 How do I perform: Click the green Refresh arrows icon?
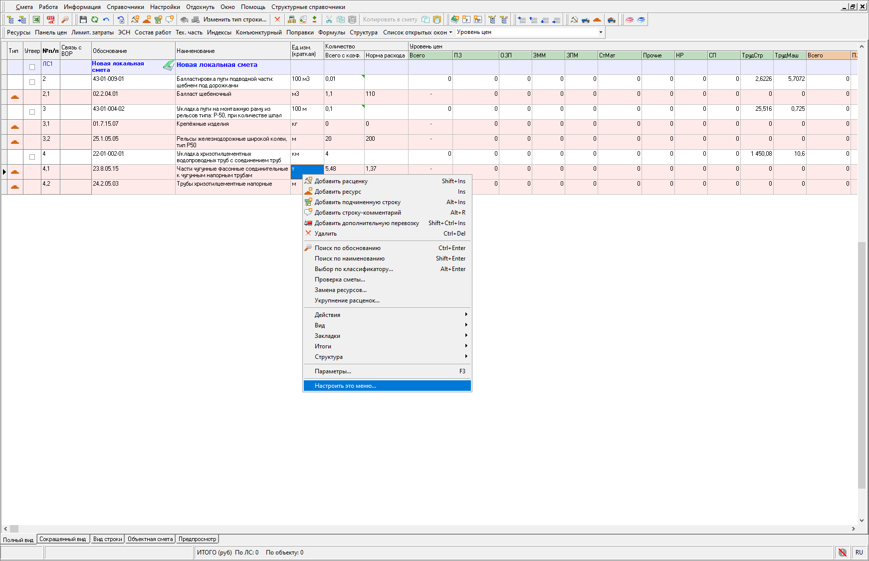tap(94, 19)
